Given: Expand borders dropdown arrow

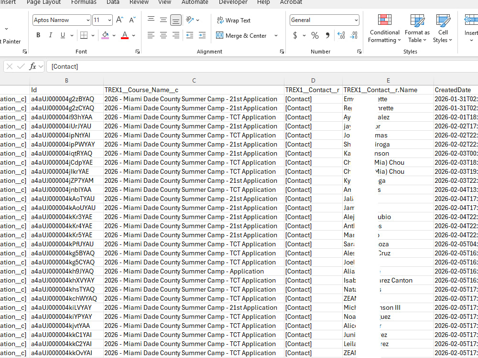Looking at the screenshot, I should [93, 36].
